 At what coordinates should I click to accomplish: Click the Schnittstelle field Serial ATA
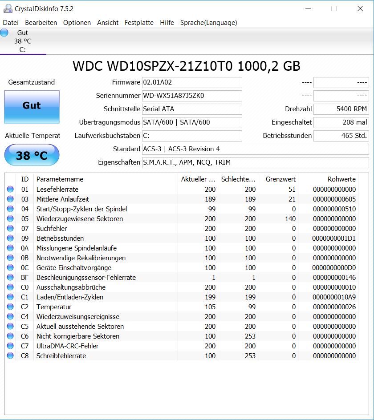(x=192, y=109)
